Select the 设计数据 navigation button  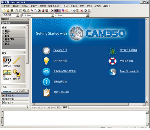15,95
